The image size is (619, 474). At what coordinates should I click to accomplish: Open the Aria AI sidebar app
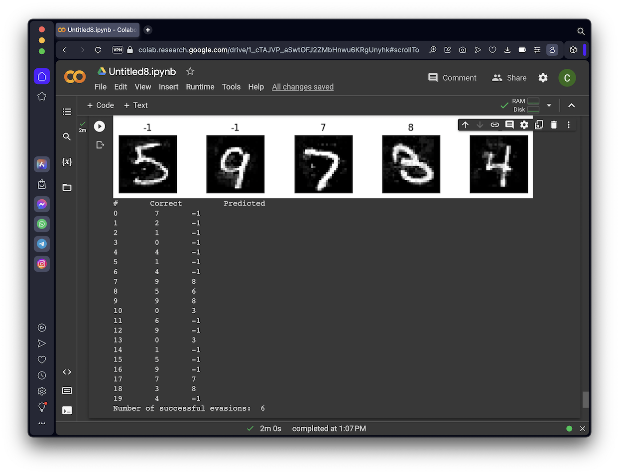pos(42,164)
